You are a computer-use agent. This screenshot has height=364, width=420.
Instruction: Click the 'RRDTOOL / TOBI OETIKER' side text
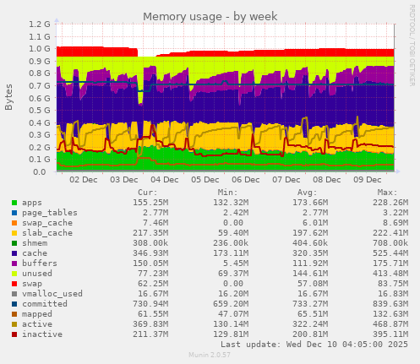[x=412, y=46]
